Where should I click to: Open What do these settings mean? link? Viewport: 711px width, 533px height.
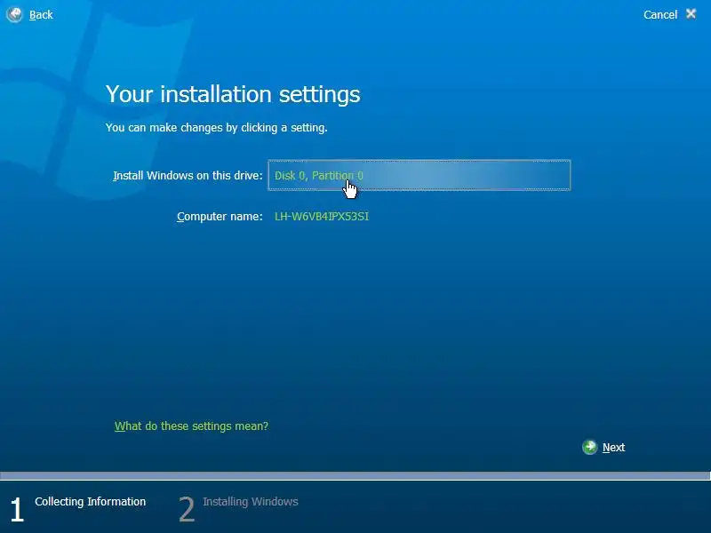click(191, 426)
